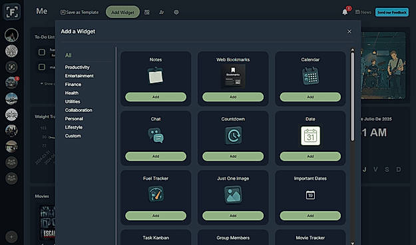This screenshot has width=416, height=245.
Task: Click the Add Widget button in header
Action: click(x=122, y=12)
